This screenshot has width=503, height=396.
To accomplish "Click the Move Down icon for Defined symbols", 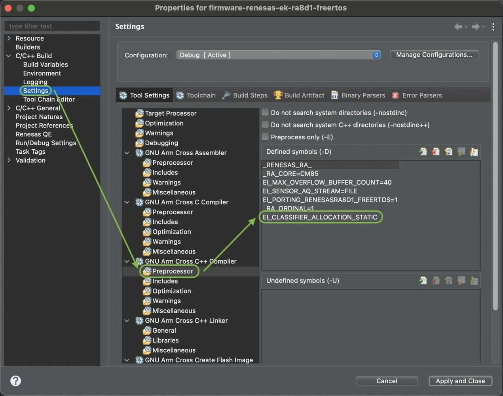I will coord(474,152).
